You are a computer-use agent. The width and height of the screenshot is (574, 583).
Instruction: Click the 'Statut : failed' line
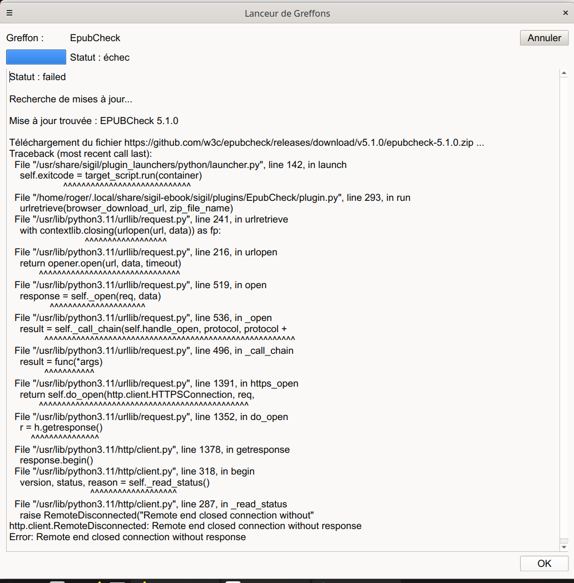click(38, 77)
